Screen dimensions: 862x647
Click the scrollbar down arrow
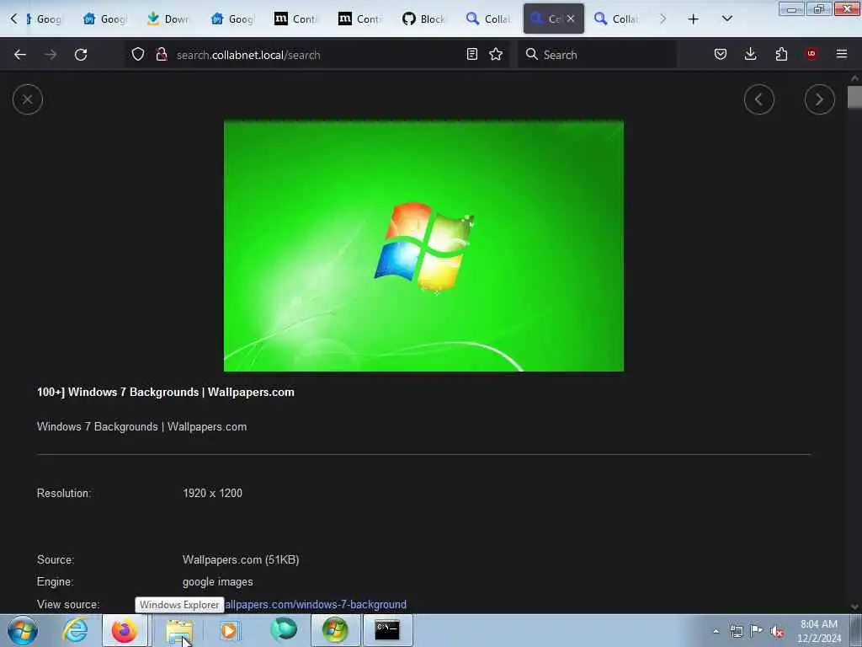tap(854, 607)
